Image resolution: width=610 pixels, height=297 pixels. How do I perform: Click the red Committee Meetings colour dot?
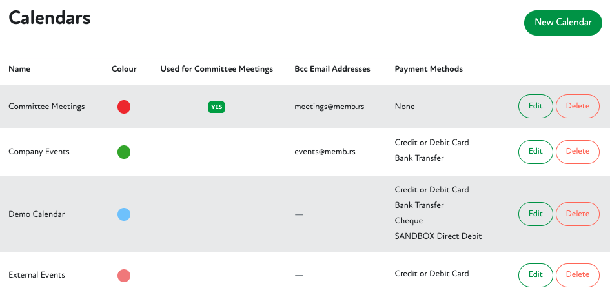pos(124,107)
